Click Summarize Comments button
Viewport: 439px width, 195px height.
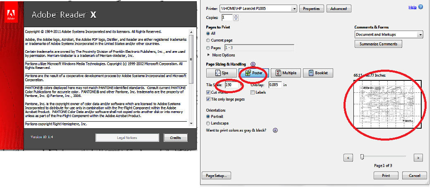[378, 44]
